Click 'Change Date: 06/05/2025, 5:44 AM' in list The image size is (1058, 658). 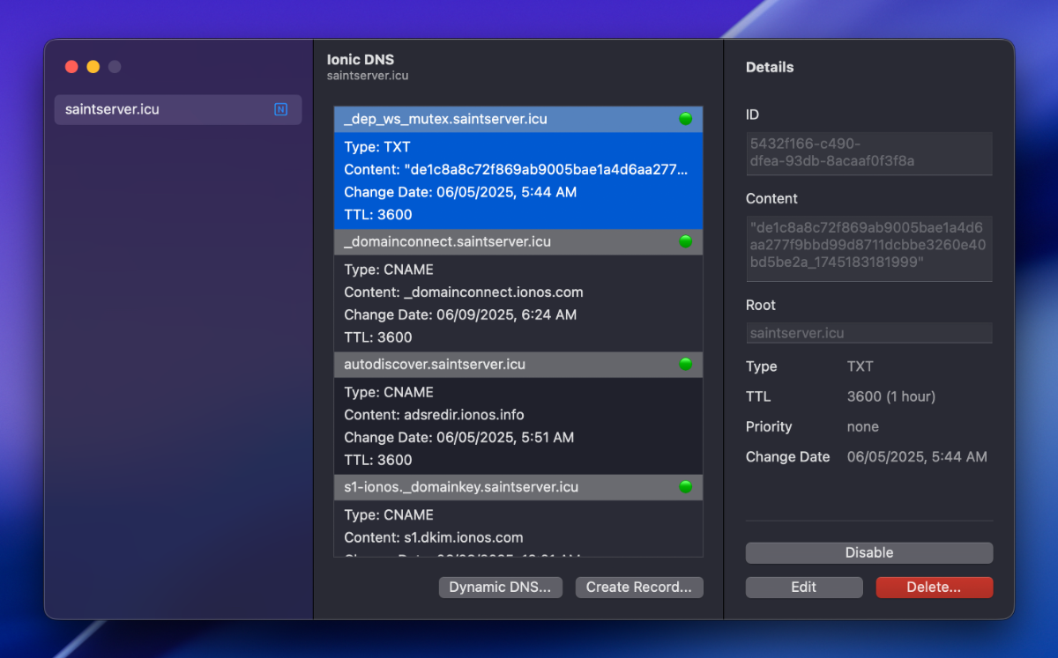coord(460,192)
